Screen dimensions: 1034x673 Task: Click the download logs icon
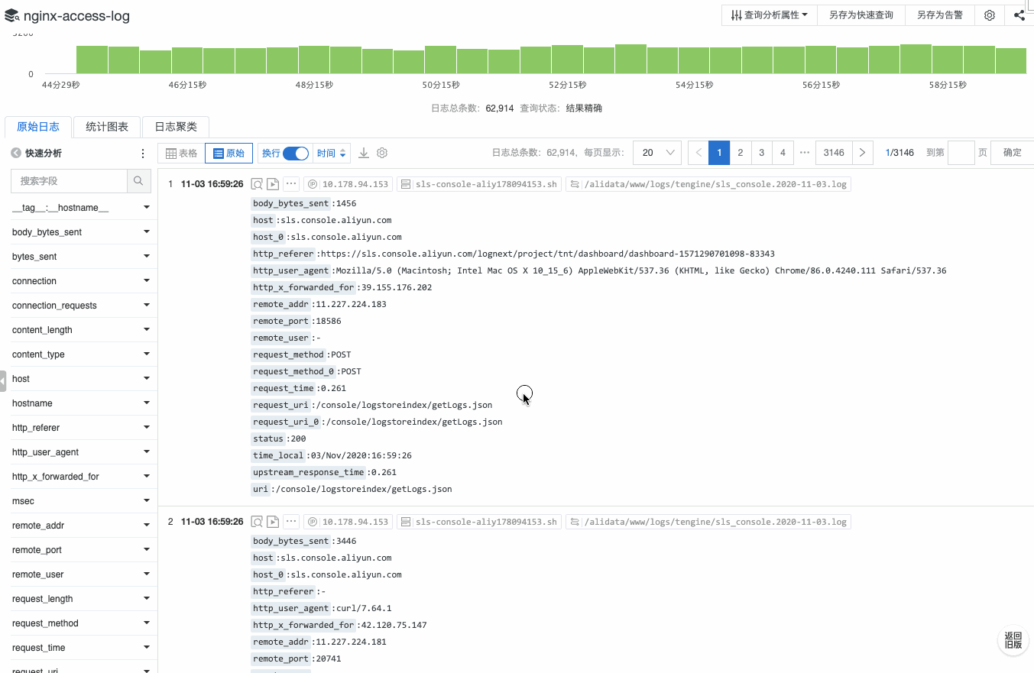(x=364, y=153)
